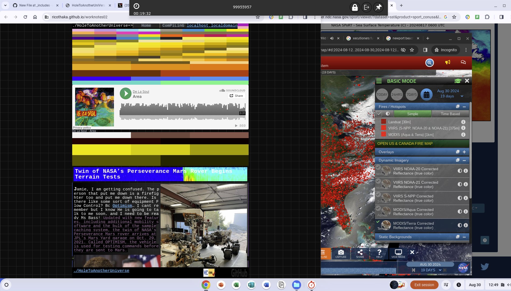The width and height of the screenshot is (511, 291).
Task: Open the localhost.localdomain link
Action: (x=212, y=25)
